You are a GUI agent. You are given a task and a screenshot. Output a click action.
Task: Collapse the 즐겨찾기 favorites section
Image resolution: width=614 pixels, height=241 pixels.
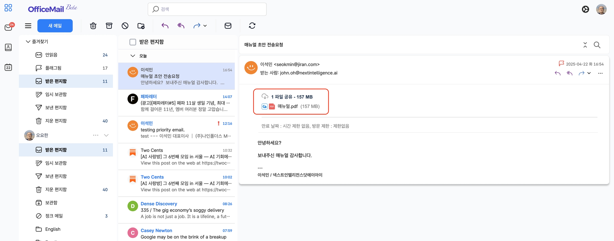pos(28,41)
